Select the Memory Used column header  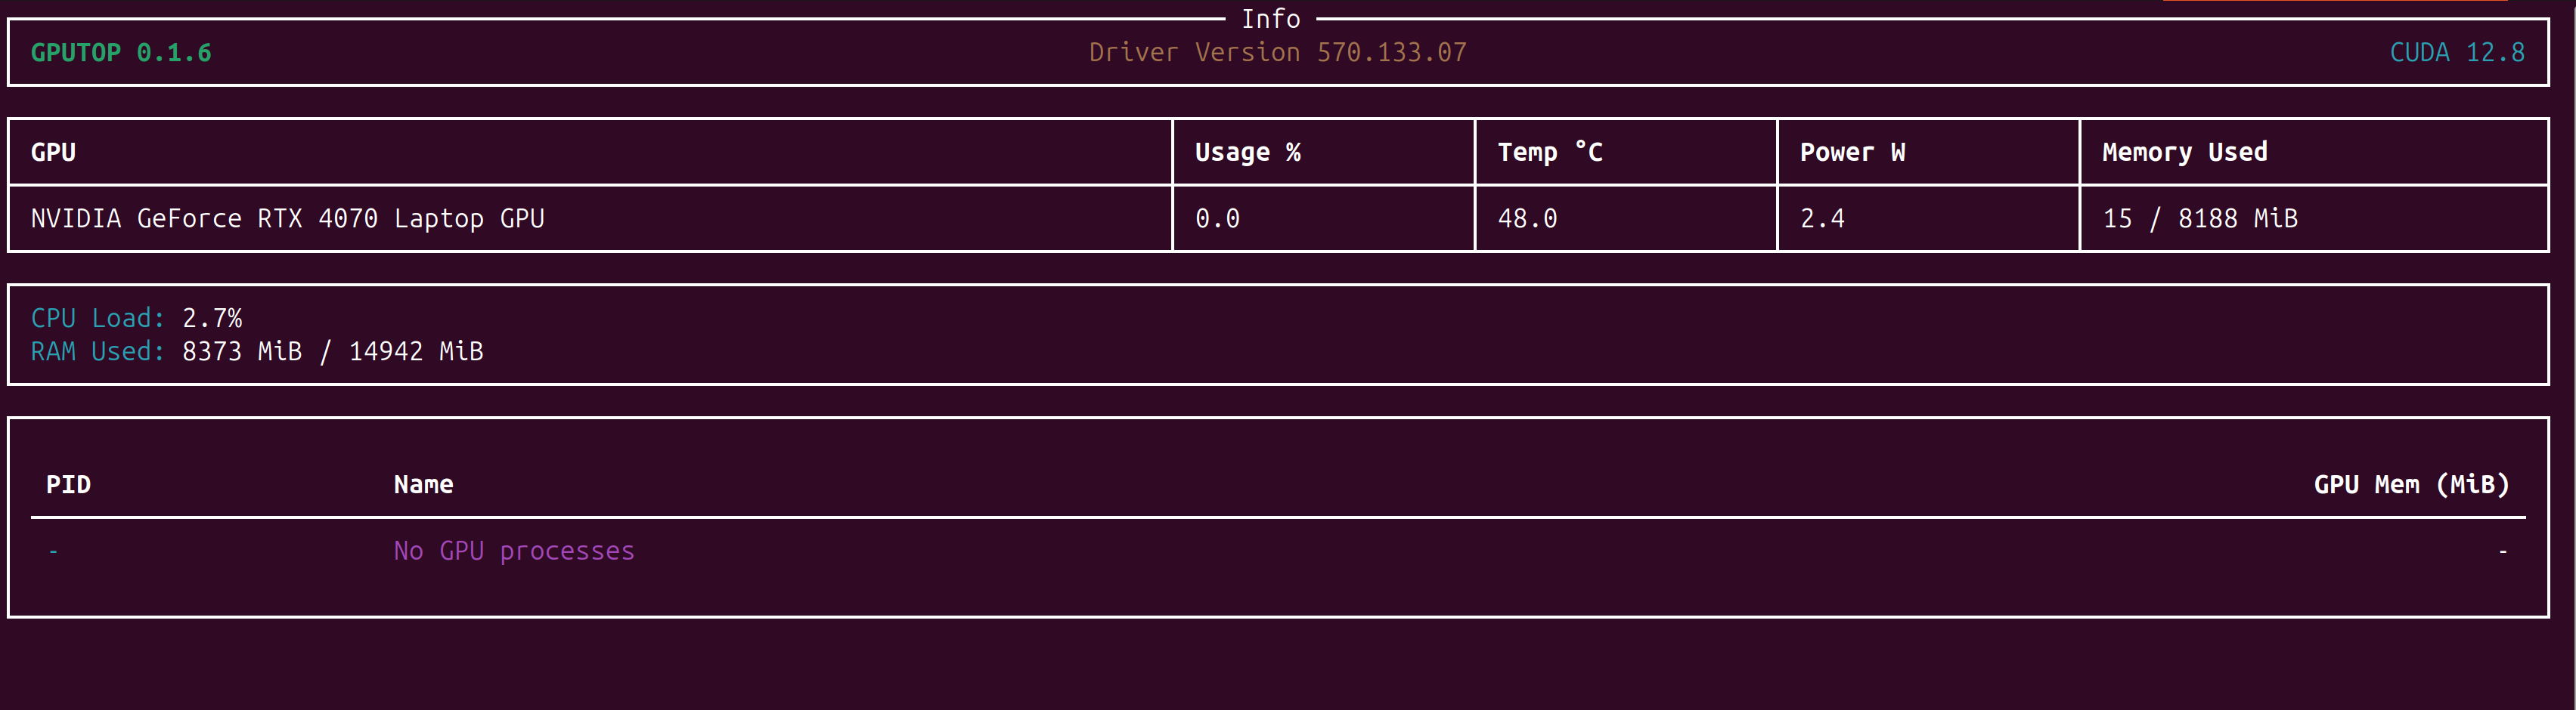point(2184,153)
